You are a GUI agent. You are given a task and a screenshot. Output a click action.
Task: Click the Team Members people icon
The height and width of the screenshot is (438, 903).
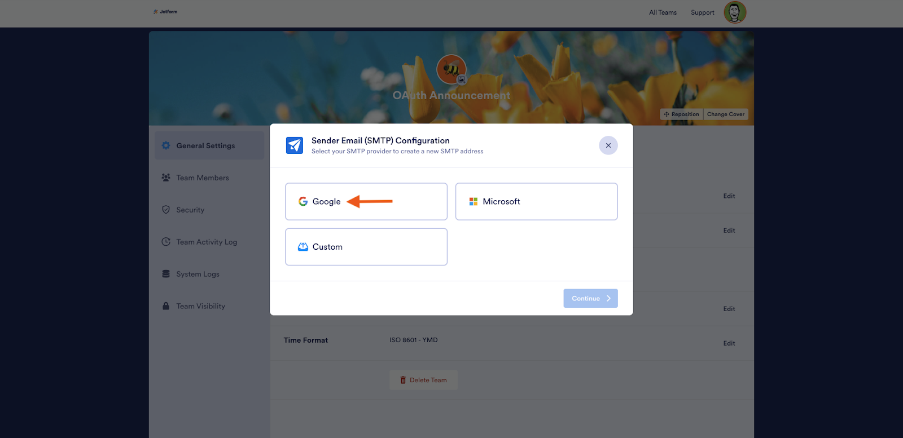coord(166,178)
